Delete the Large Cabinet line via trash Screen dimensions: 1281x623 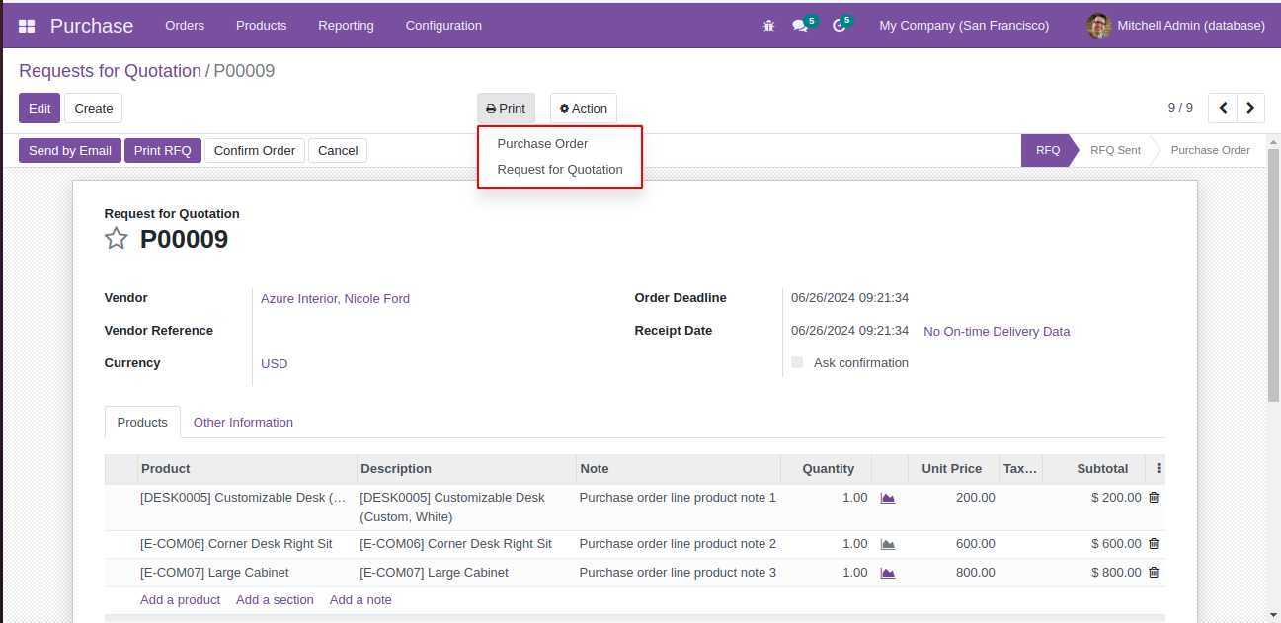point(1154,573)
